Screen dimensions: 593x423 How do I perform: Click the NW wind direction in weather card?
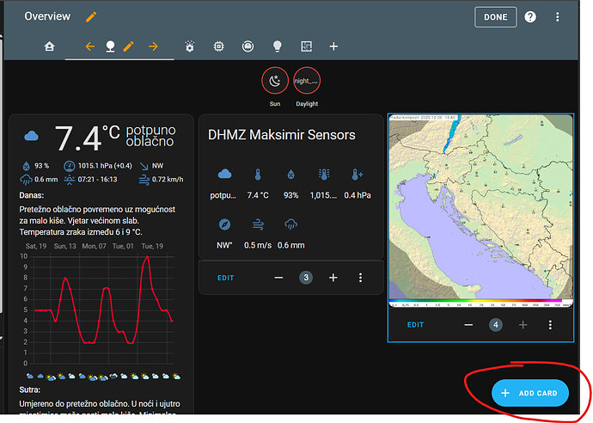(x=151, y=166)
